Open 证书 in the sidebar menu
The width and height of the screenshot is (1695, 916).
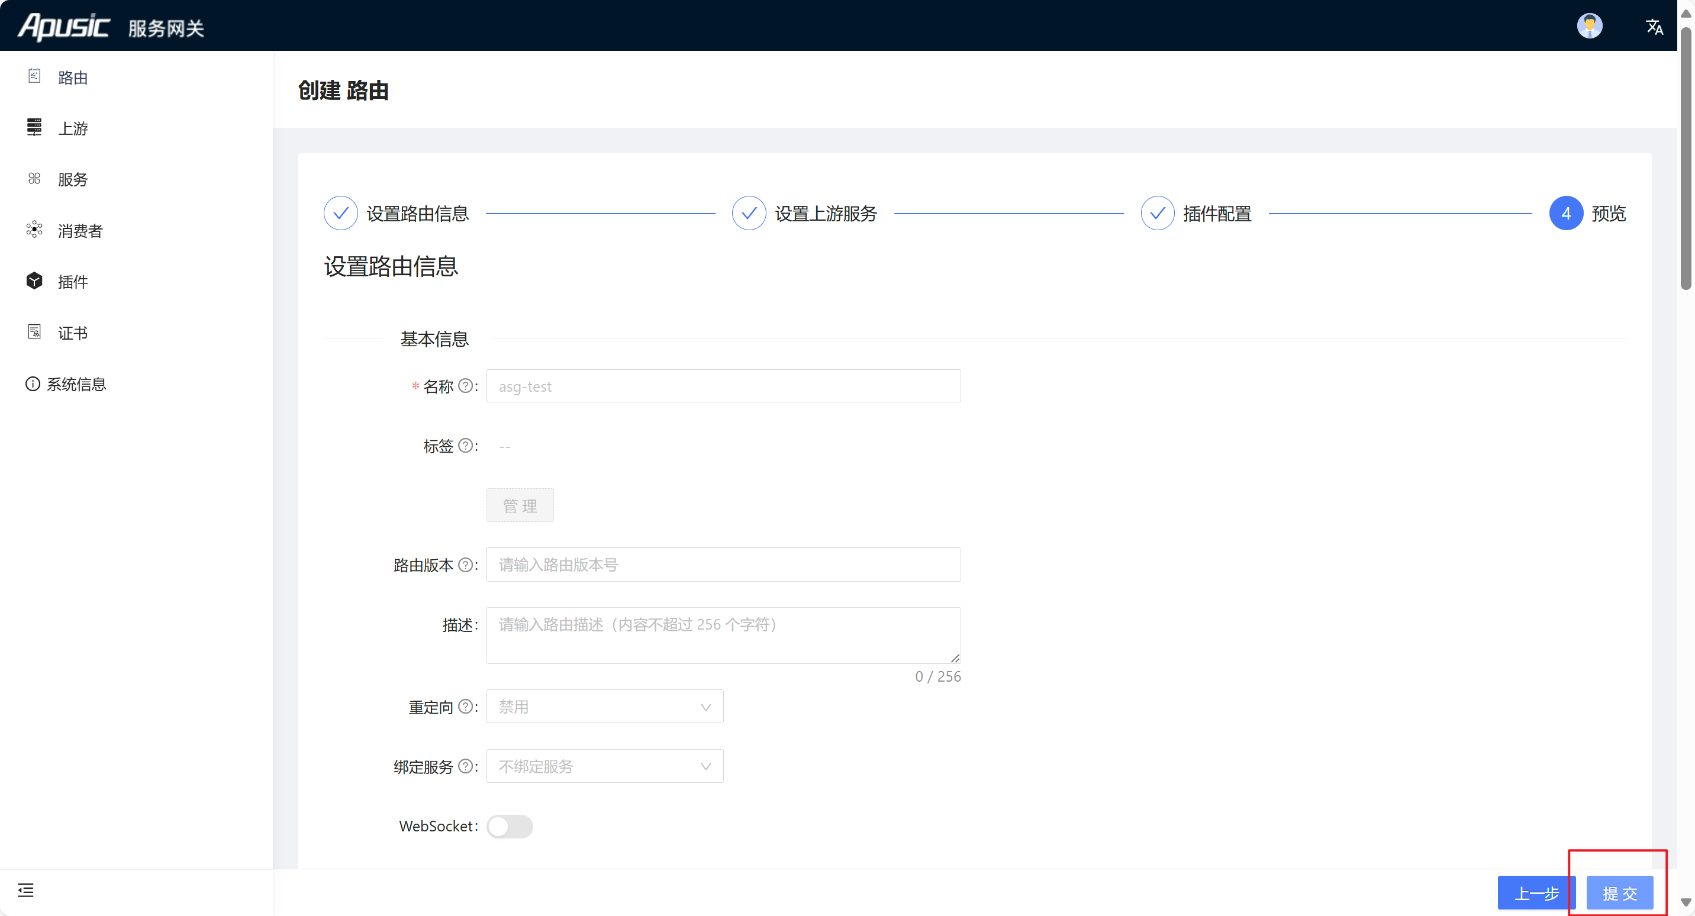[73, 333]
